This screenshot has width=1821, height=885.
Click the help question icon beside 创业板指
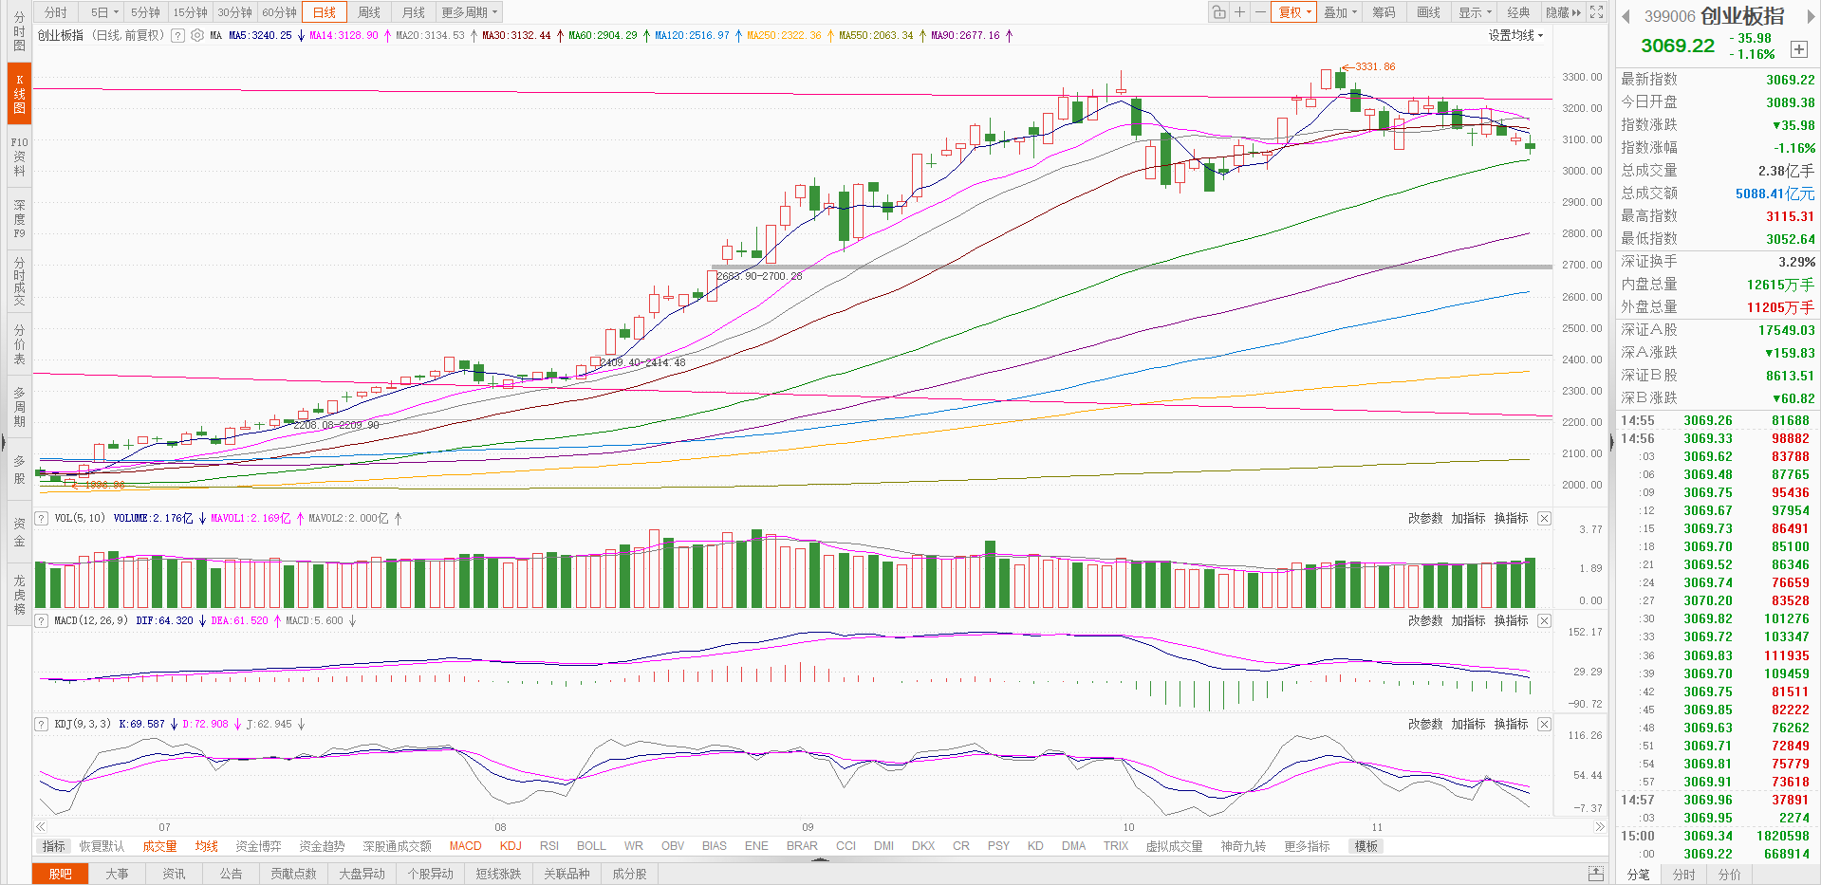tap(177, 35)
